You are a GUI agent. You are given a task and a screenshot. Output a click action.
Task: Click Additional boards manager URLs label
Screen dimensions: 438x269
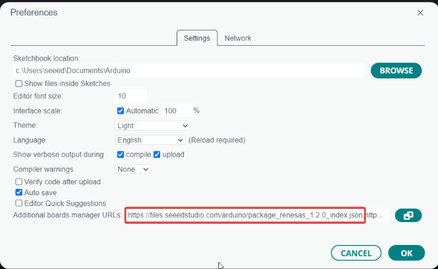click(67, 215)
